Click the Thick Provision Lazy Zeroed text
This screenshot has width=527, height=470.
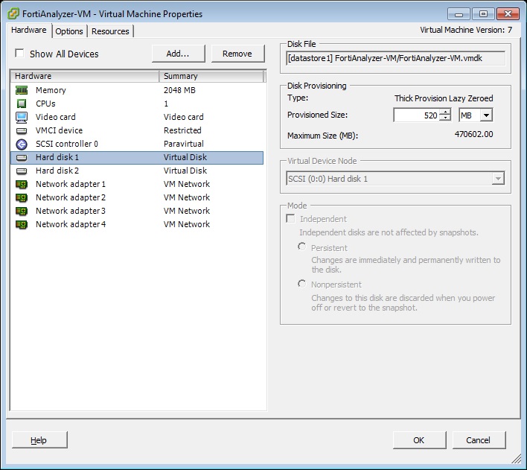click(444, 98)
